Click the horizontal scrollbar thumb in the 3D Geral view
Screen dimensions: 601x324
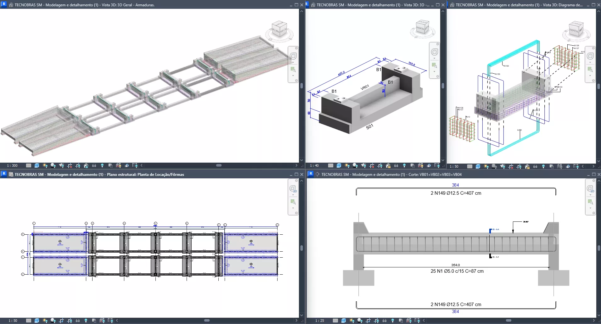[219, 165]
